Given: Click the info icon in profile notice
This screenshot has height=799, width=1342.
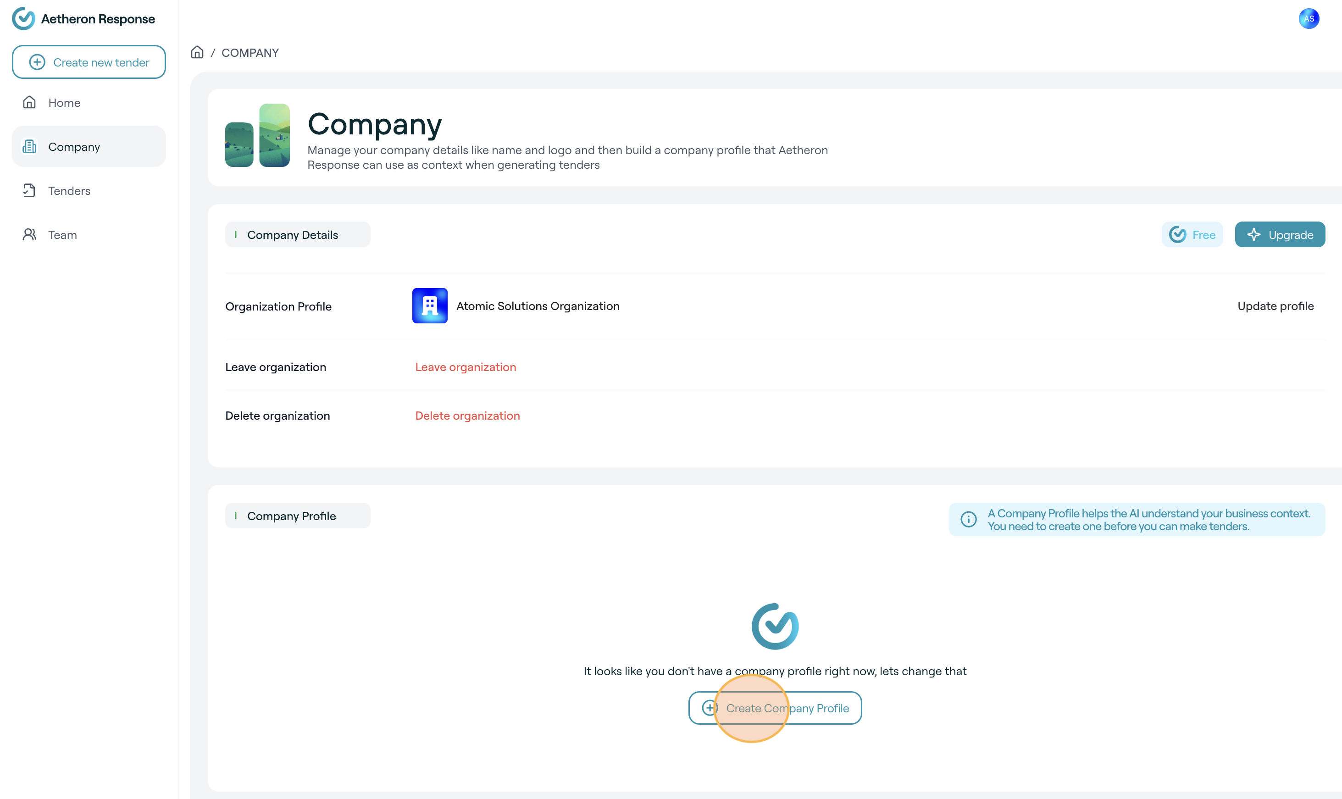Looking at the screenshot, I should (968, 520).
